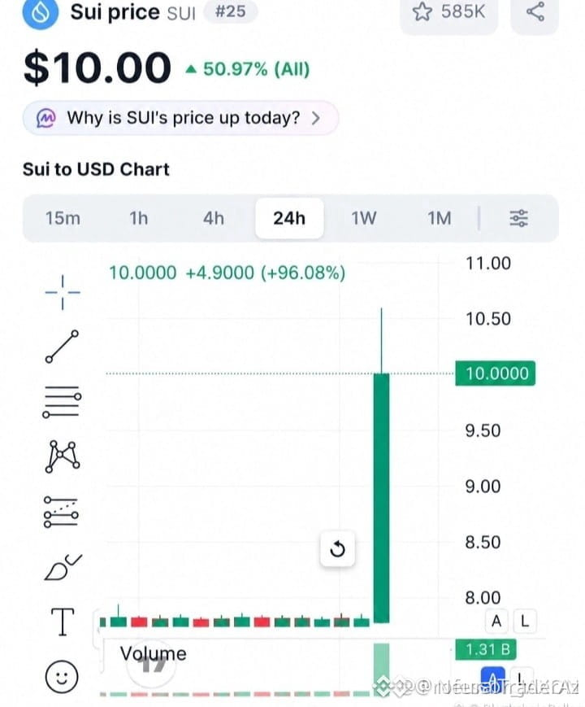Open chart settings sliders icon
Screen dimensions: 585x707
tap(519, 218)
